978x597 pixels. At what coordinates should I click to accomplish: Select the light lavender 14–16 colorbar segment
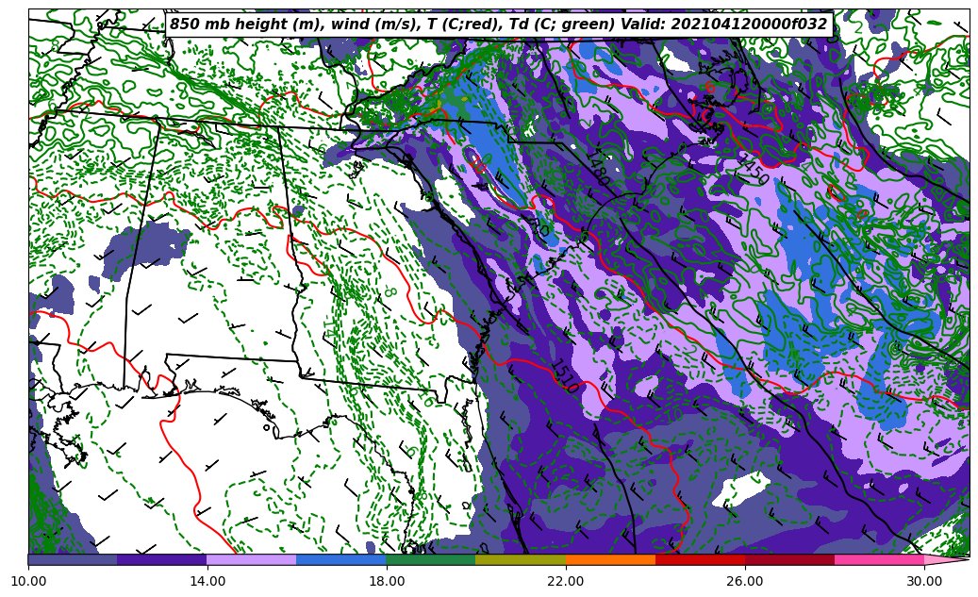click(252, 559)
